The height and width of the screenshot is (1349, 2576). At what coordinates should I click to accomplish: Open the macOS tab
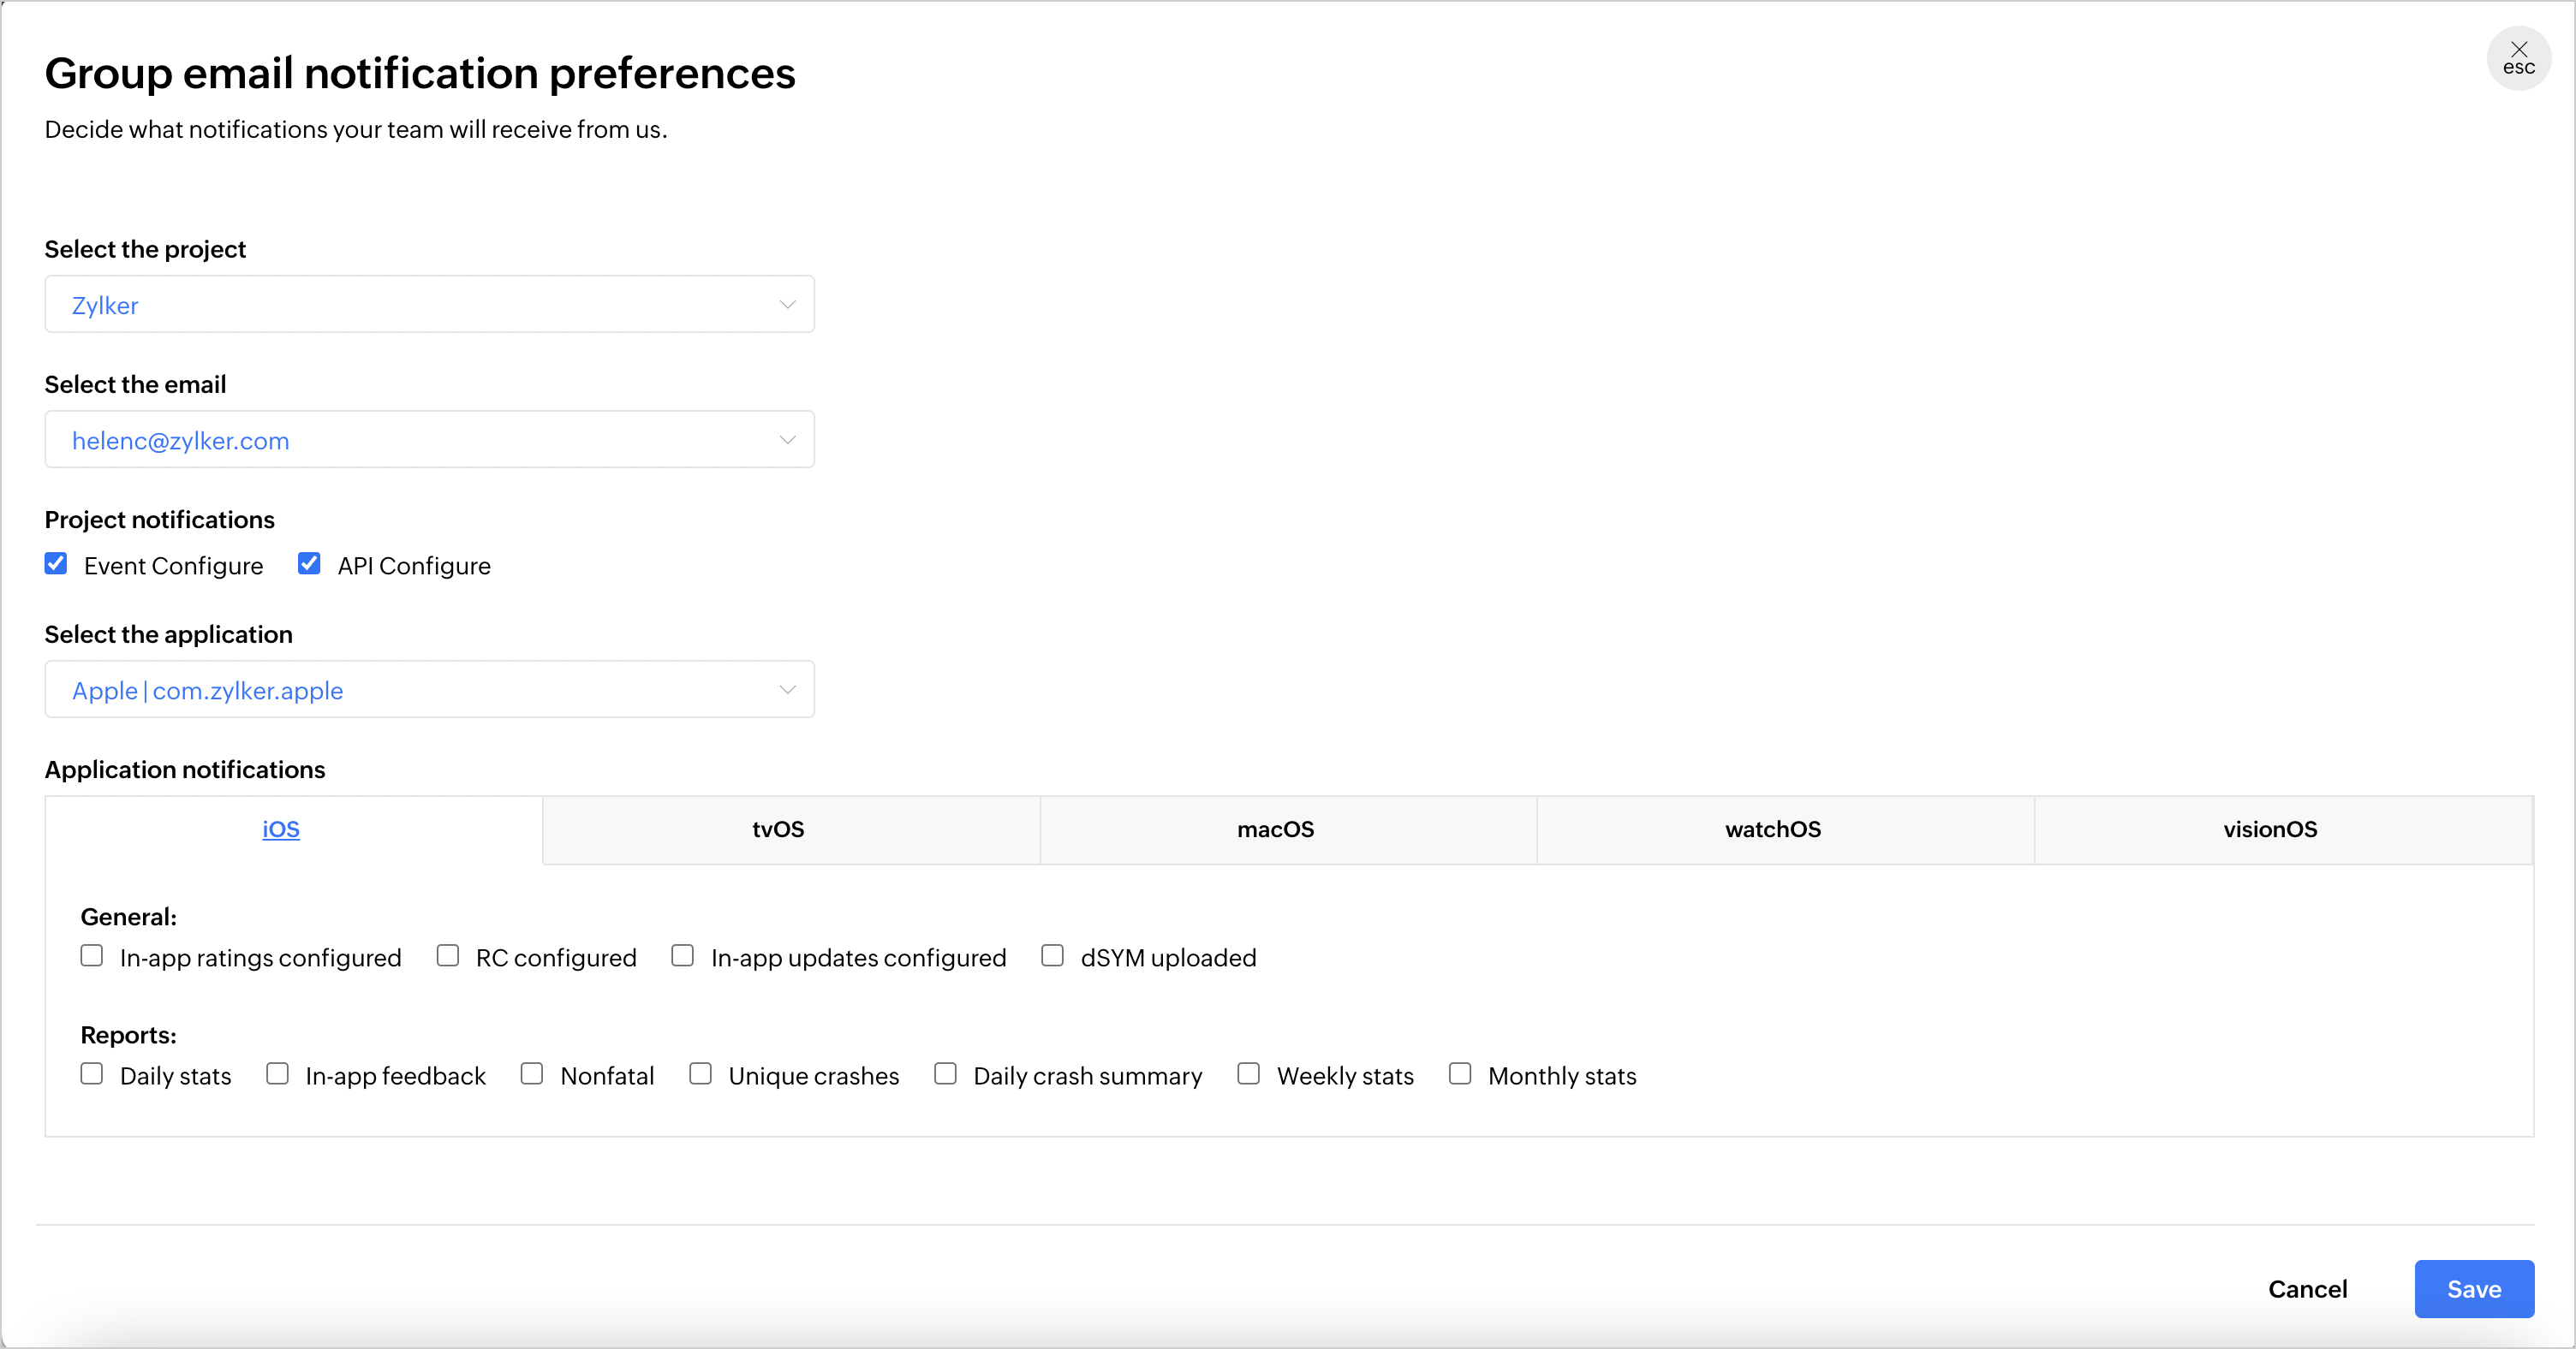point(1275,829)
